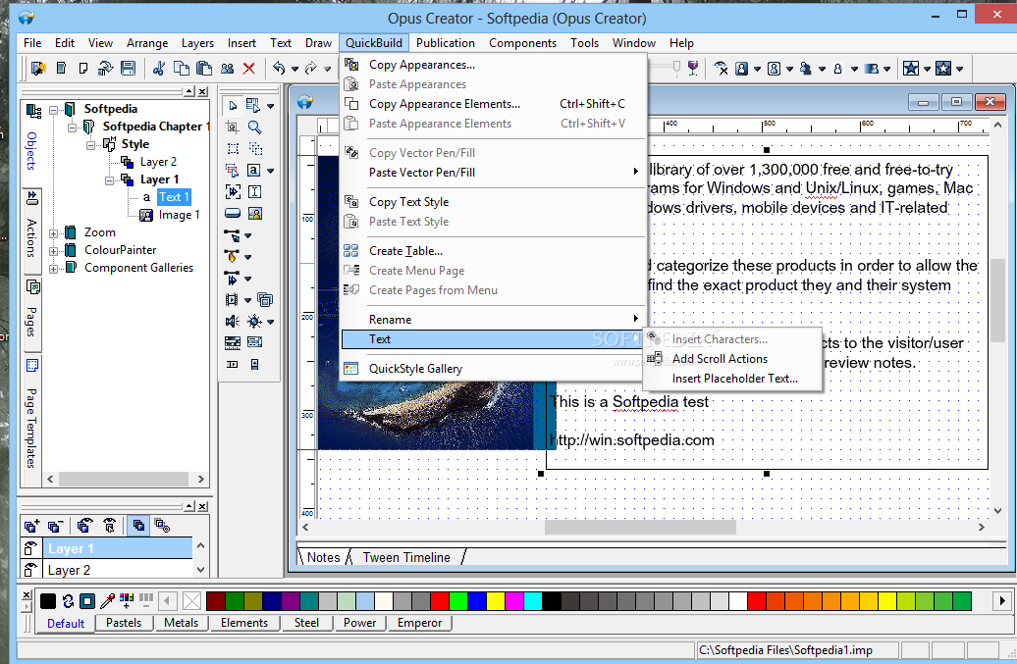Image resolution: width=1017 pixels, height=664 pixels.
Task: Click the Cut scissors icon
Action: tap(159, 68)
